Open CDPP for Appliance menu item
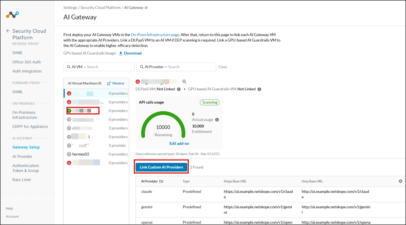 point(30,126)
